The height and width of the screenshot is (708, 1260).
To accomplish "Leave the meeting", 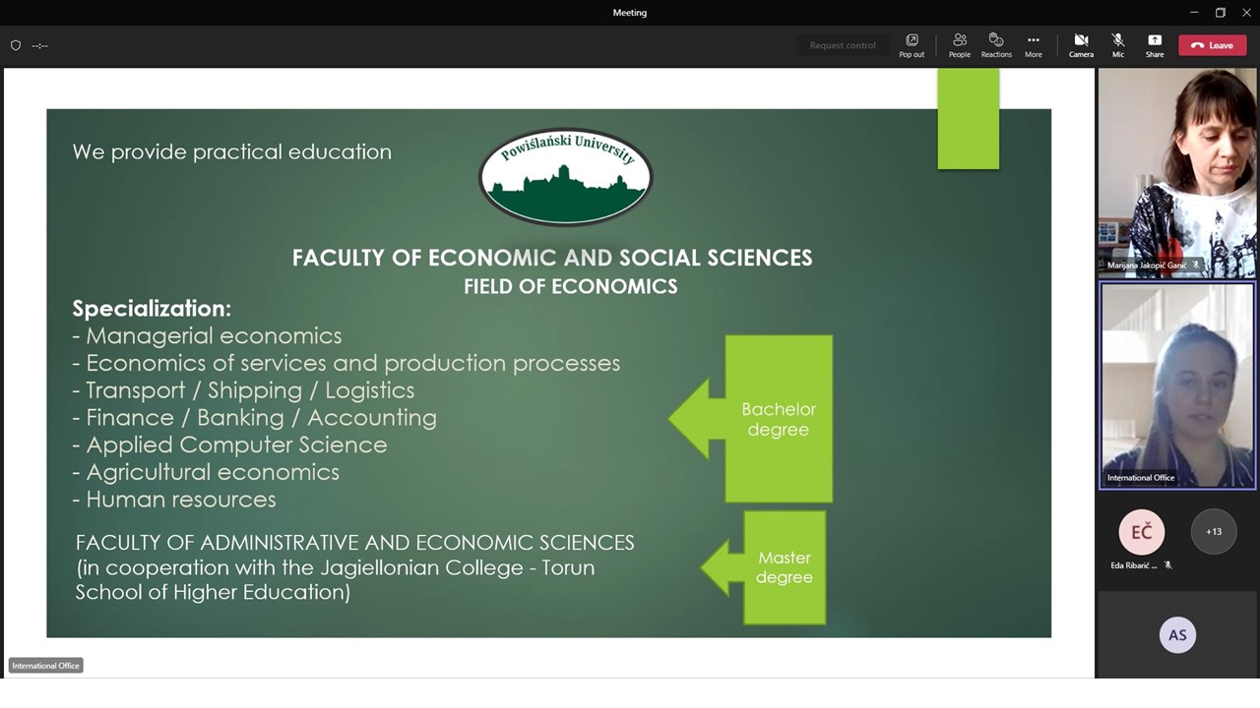I will tap(1212, 45).
